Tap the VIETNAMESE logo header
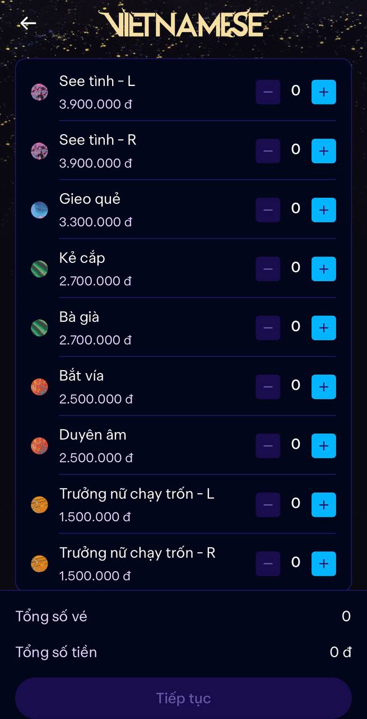Screen dimensions: 367x719 coord(183,24)
